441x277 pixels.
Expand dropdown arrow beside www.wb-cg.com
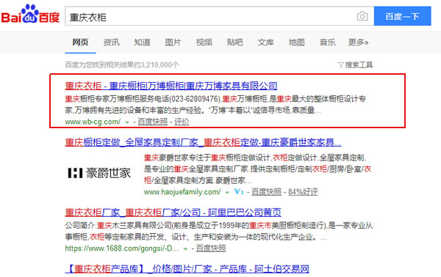pyautogui.click(x=127, y=122)
